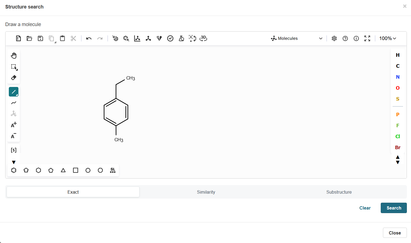Select the Chain drawing tool

pyautogui.click(x=14, y=103)
